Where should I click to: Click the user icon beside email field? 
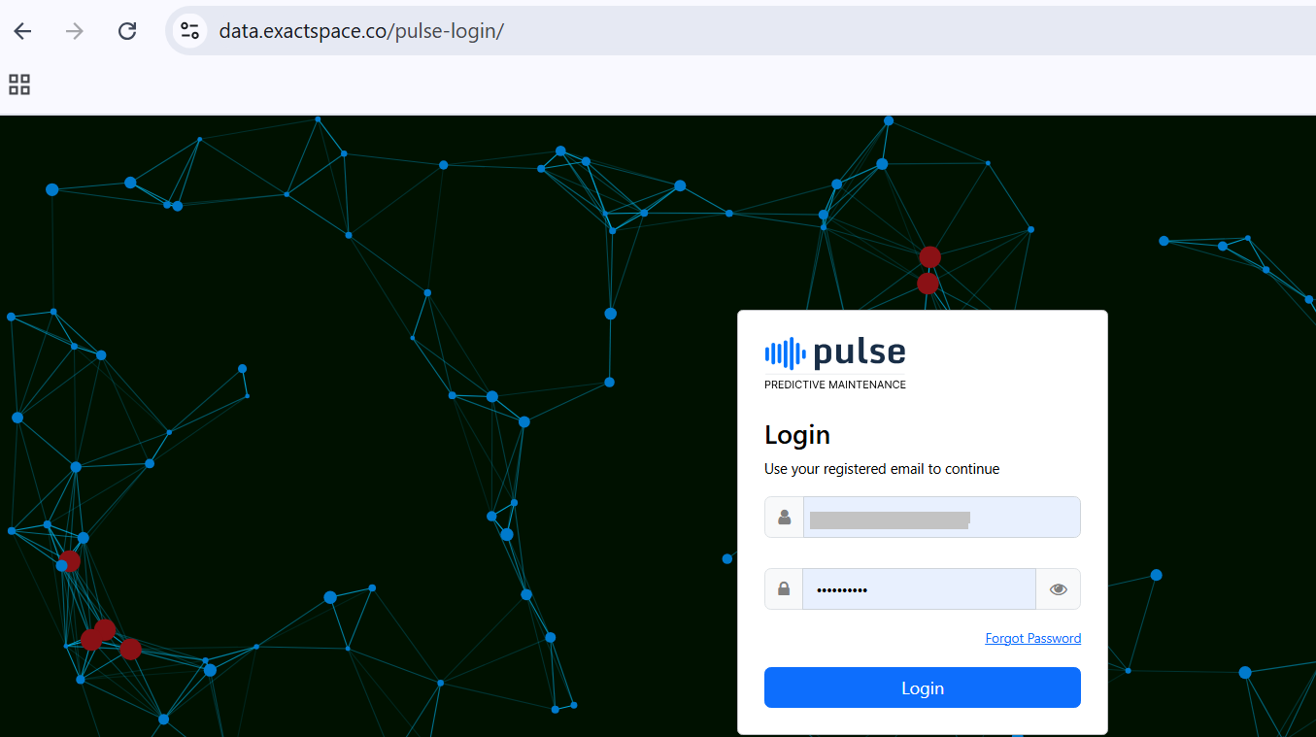(x=784, y=518)
